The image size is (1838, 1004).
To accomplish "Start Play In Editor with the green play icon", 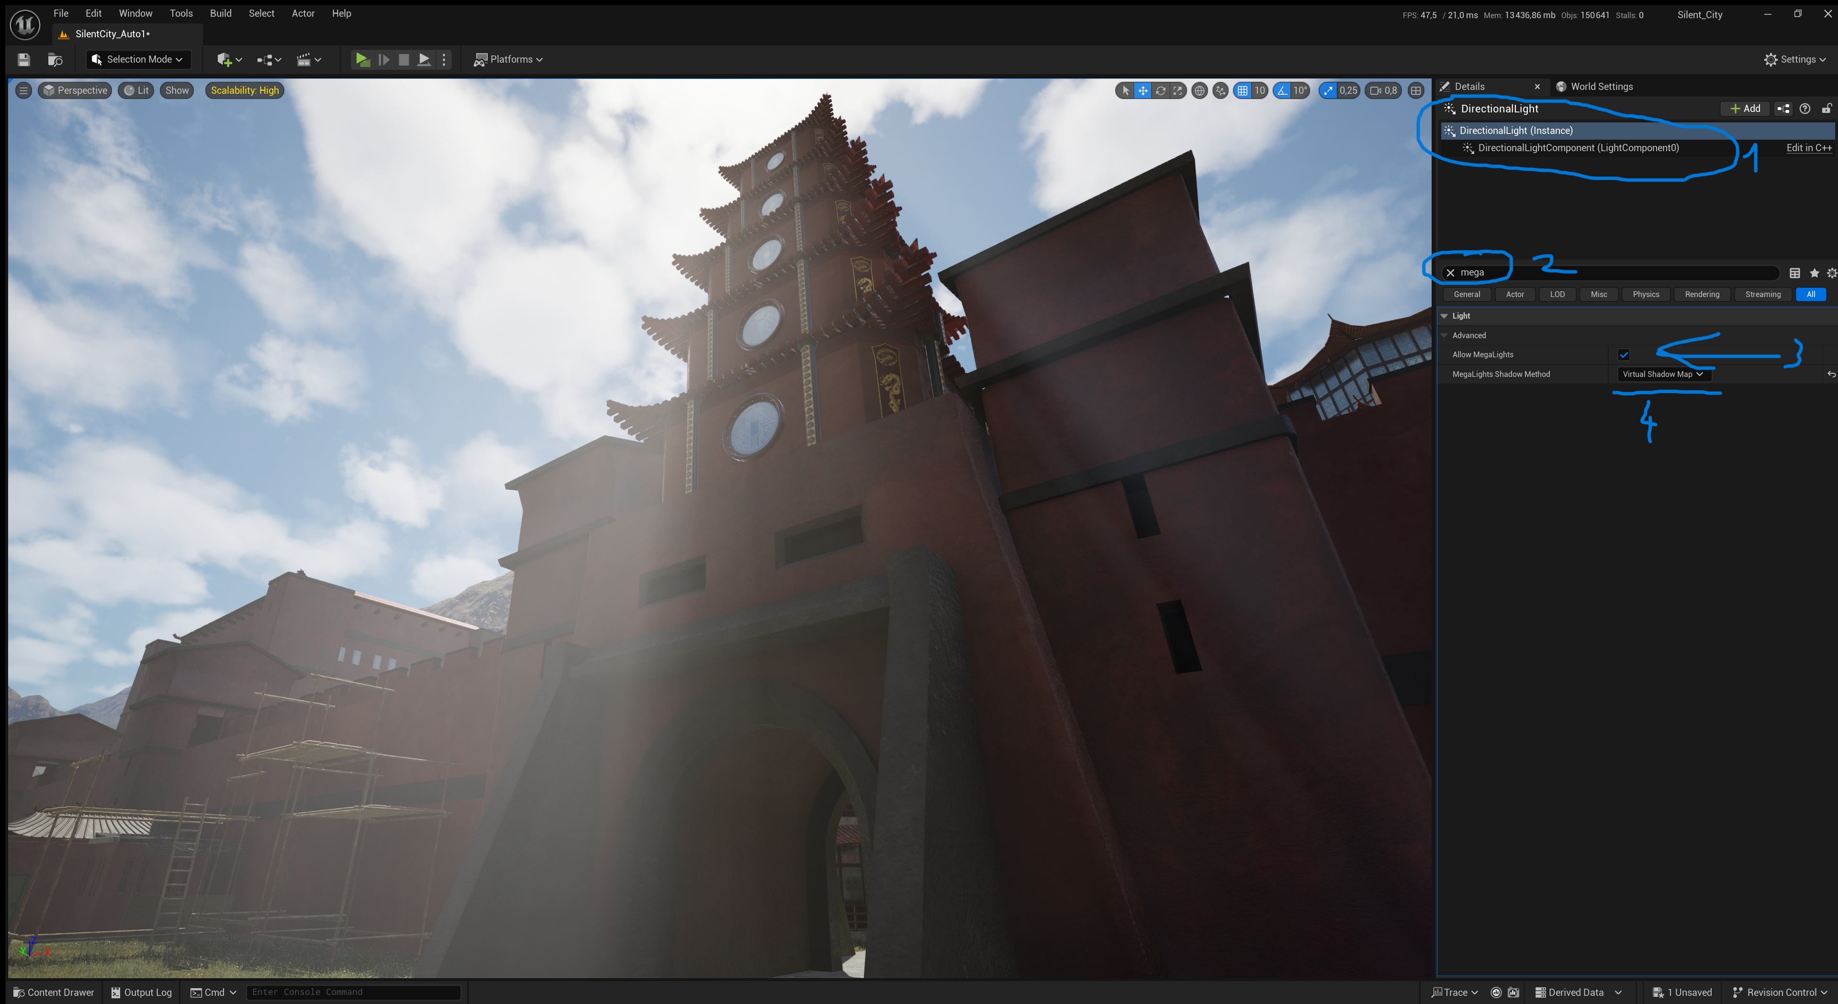I will coord(362,59).
